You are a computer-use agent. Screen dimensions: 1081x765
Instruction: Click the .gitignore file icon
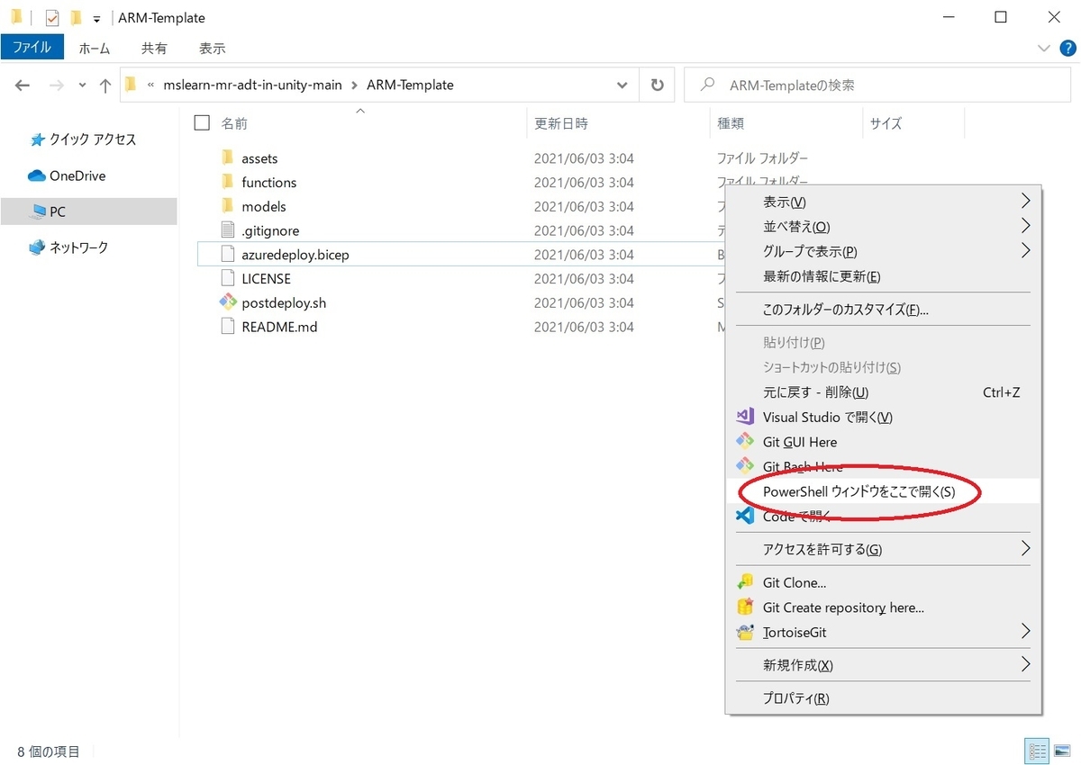(227, 230)
